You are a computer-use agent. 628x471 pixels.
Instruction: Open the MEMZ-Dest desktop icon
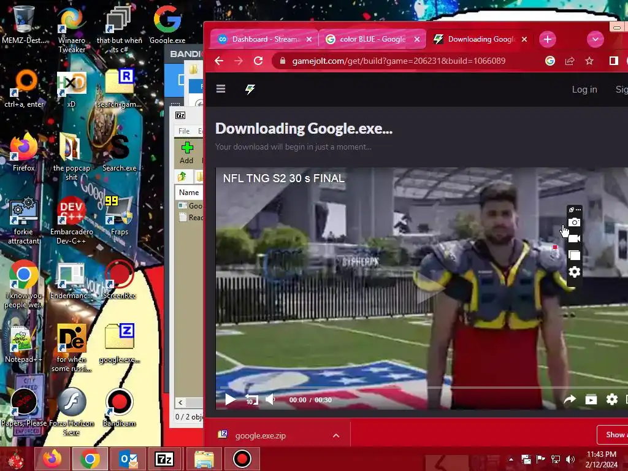[x=24, y=25]
